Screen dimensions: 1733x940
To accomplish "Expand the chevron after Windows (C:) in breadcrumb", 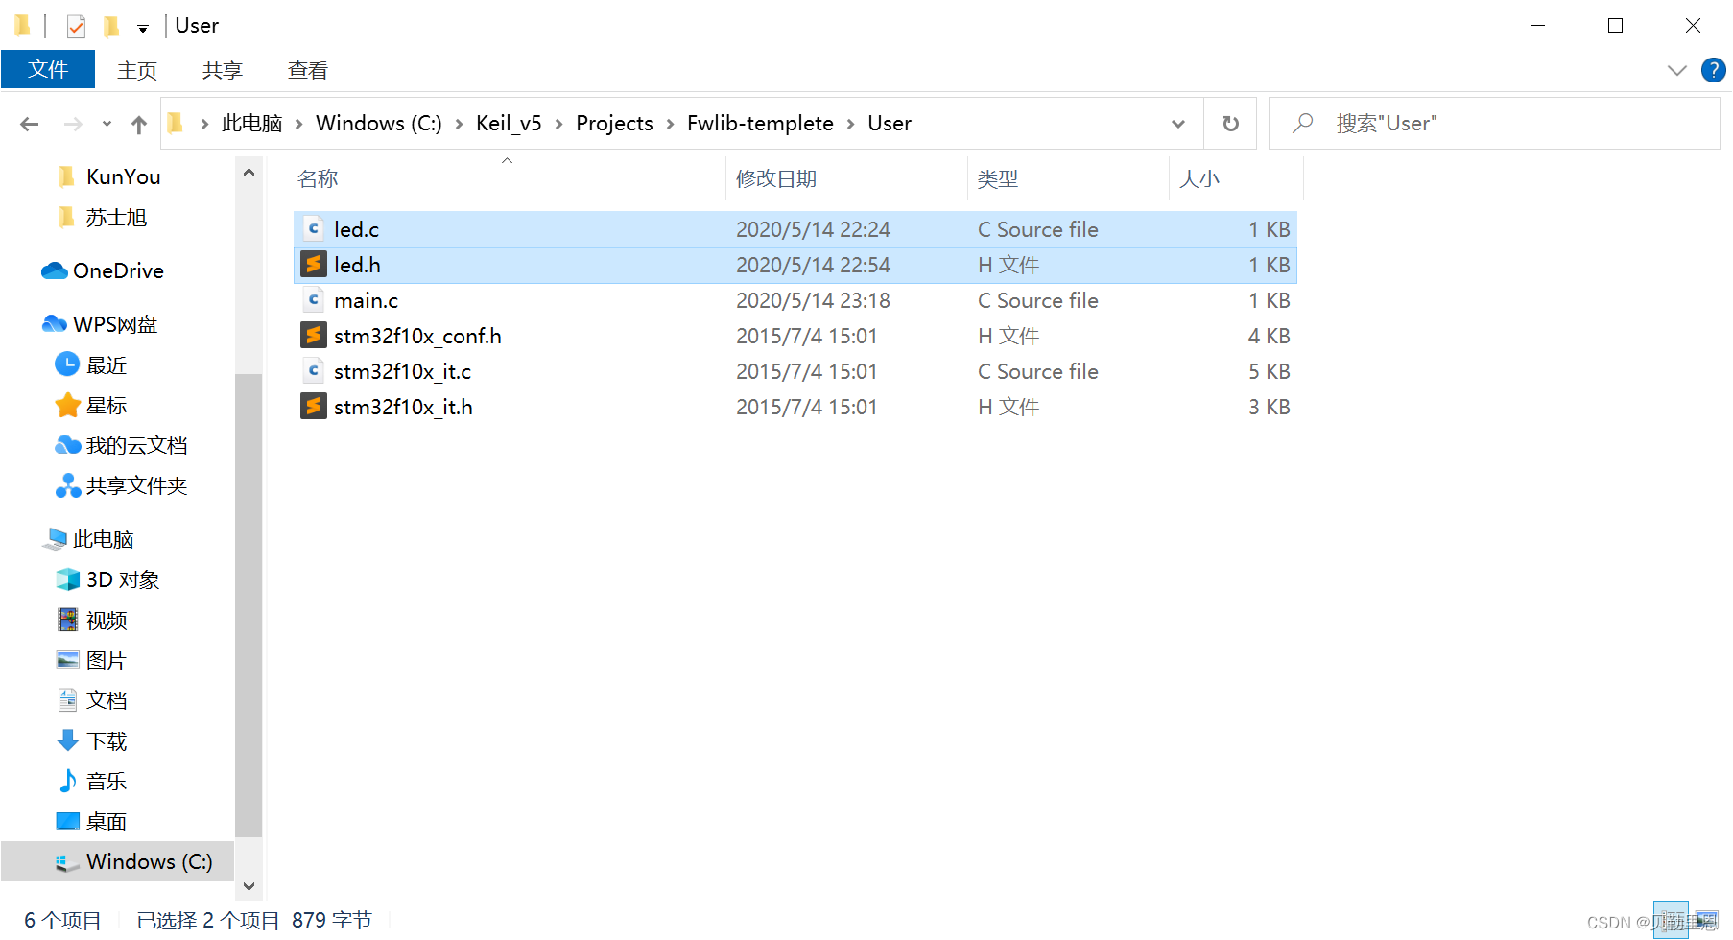I will pyautogui.click(x=459, y=124).
